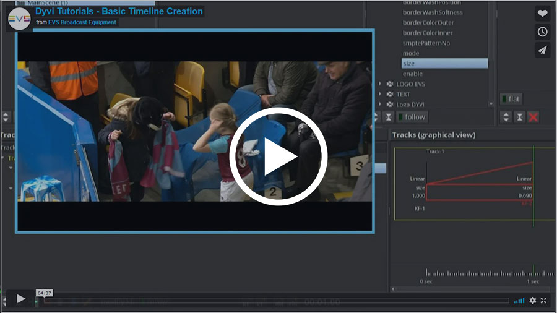Collapse the lower arrow in left tracks panel
Viewport: 557px width, 313px height.
click(x=11, y=189)
